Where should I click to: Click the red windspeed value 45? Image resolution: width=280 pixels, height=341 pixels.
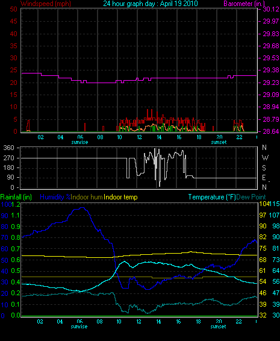(13, 21)
